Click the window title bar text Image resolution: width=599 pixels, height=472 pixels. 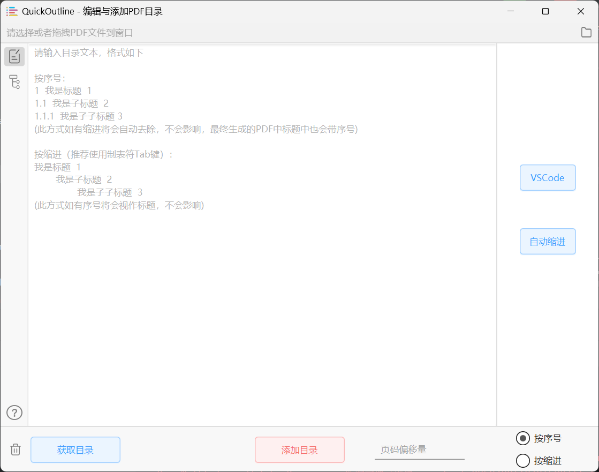[91, 11]
